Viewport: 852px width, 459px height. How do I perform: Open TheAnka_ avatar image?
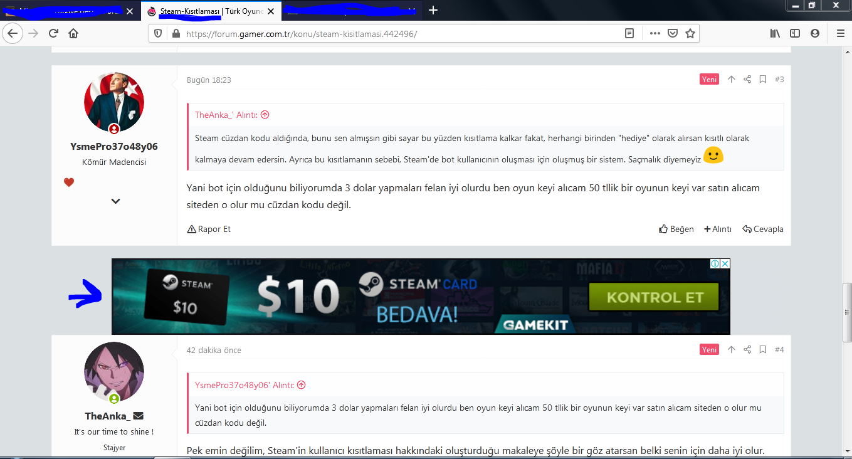point(114,372)
